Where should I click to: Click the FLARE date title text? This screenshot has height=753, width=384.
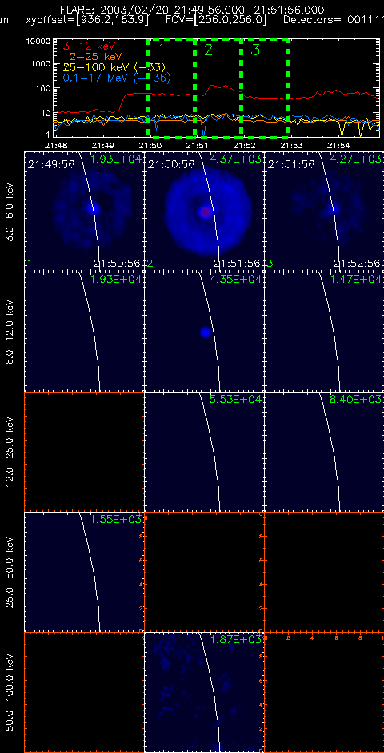tap(192, 10)
